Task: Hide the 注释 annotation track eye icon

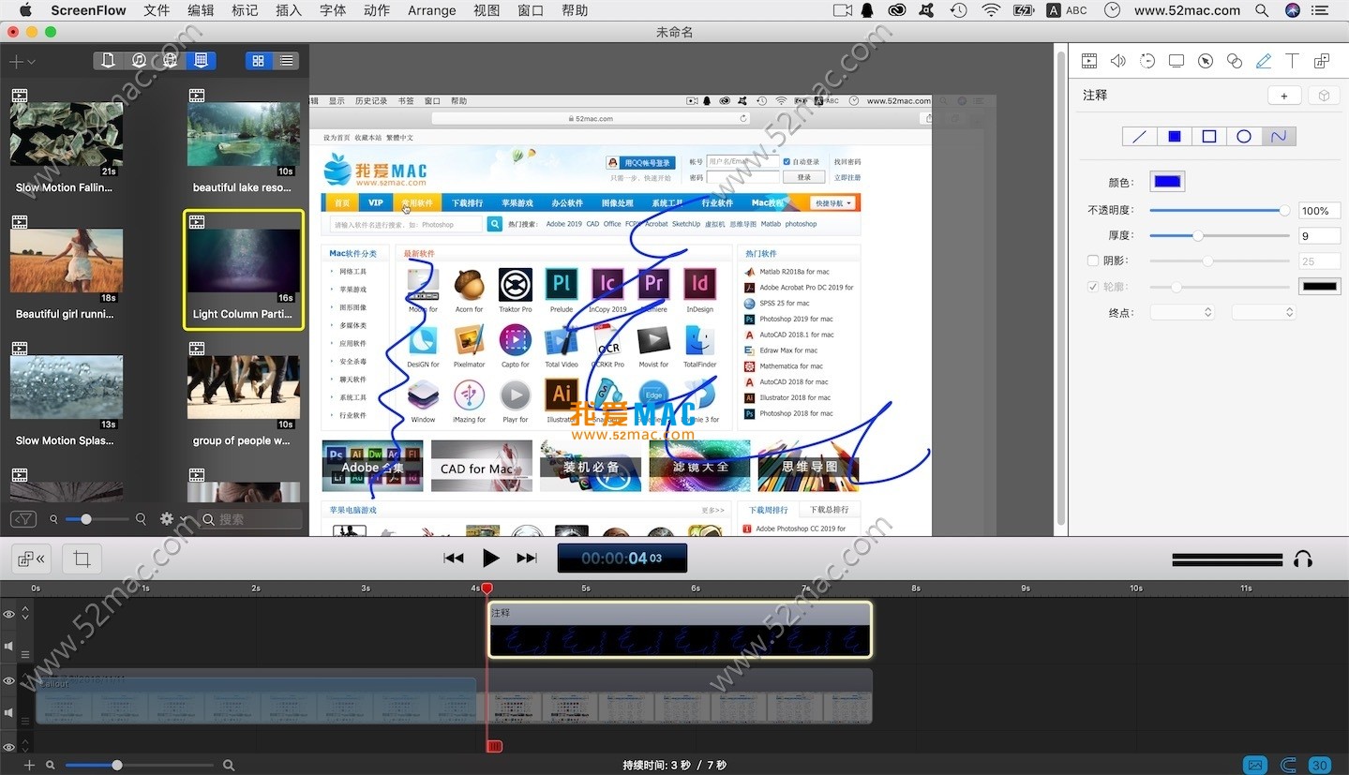Action: [x=8, y=615]
